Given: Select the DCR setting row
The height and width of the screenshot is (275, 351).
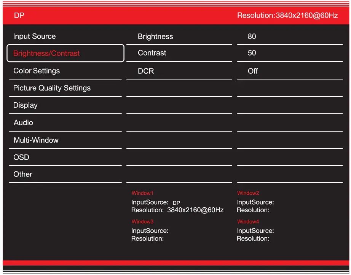Looking at the screenshot, I should coord(146,71).
